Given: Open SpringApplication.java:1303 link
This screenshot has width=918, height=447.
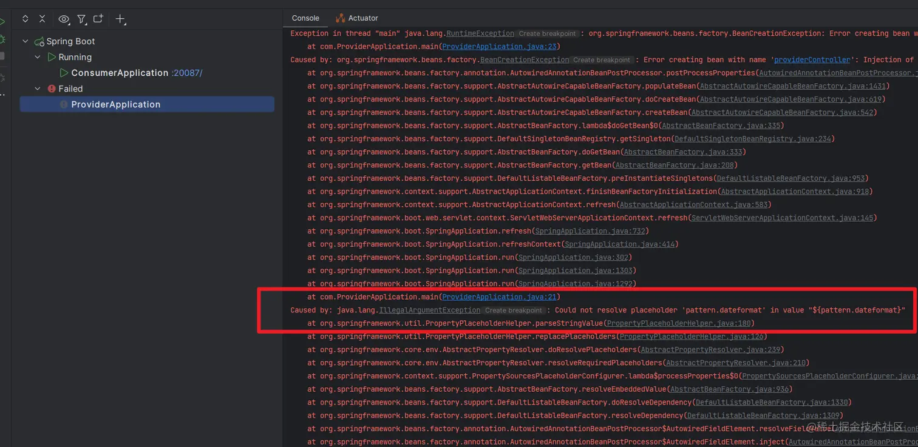Looking at the screenshot, I should coord(574,271).
